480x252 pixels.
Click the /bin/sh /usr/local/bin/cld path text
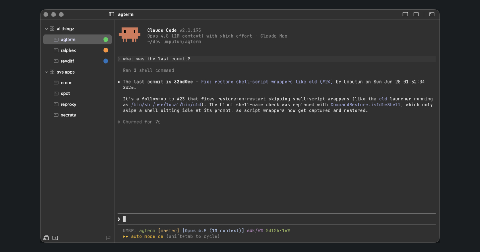click(167, 105)
